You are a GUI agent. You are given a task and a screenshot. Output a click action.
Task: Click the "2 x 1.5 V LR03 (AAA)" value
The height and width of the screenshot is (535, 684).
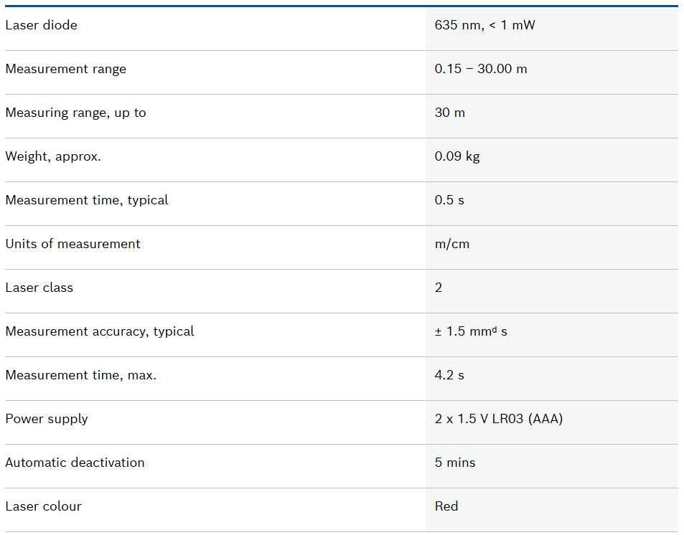pos(498,419)
